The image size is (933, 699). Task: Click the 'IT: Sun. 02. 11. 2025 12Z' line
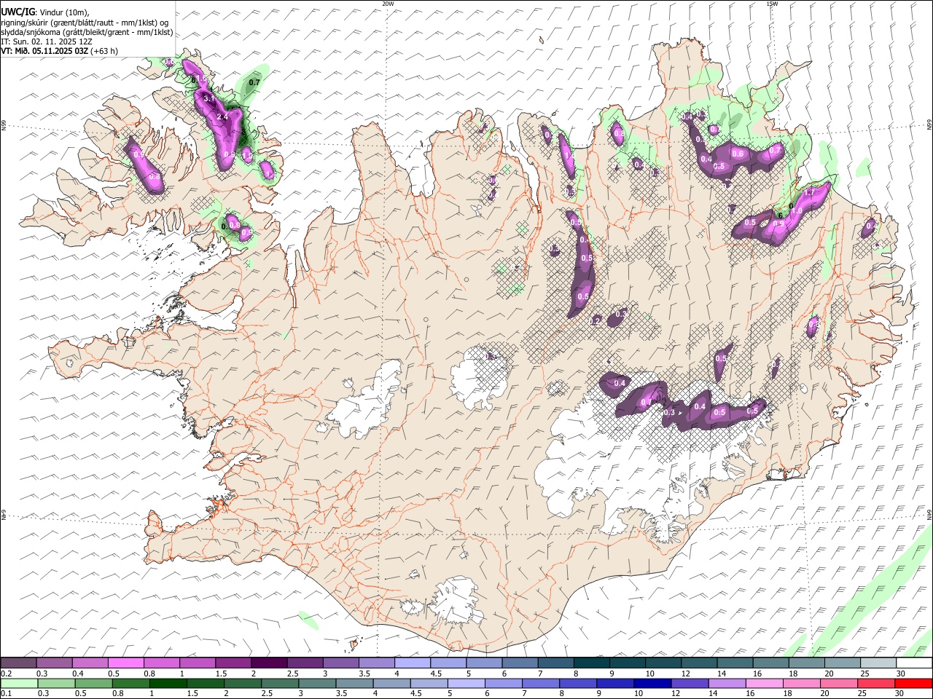(x=47, y=42)
